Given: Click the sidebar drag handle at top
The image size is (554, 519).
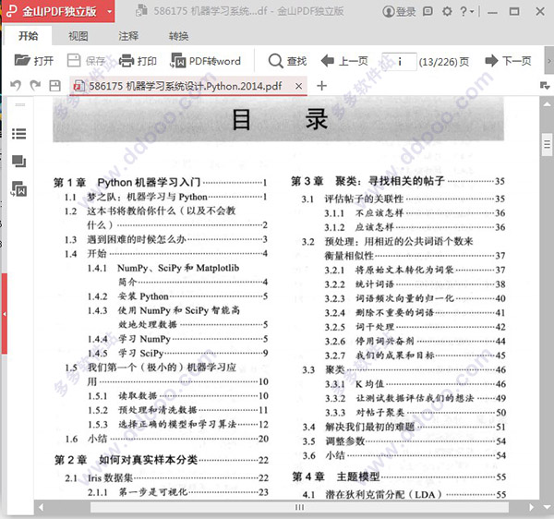Looking at the screenshot, I should (20, 104).
